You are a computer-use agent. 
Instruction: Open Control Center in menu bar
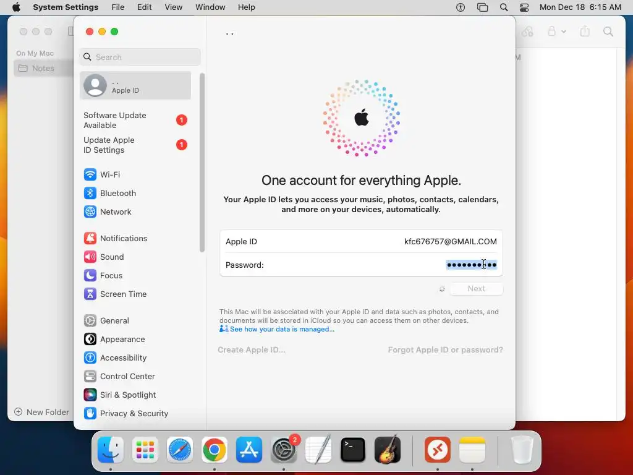click(x=524, y=7)
